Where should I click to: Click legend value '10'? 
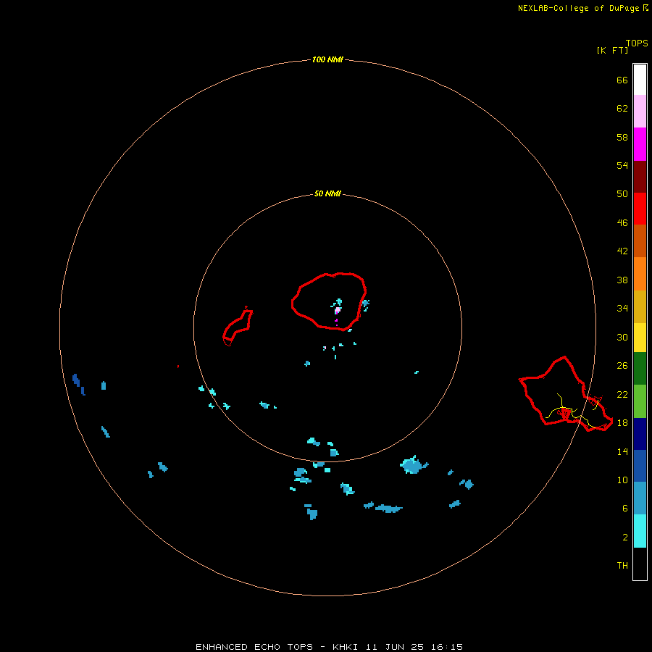(622, 480)
